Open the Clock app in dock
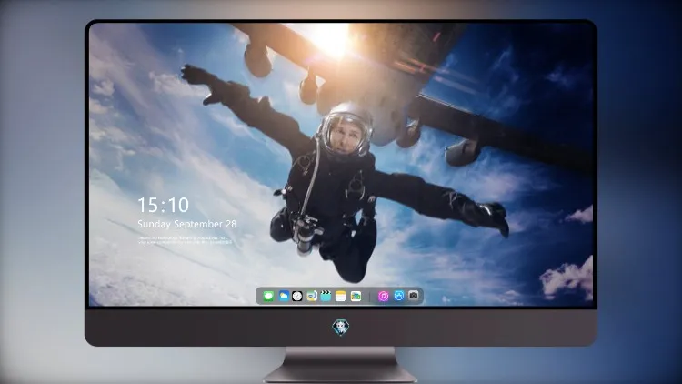Image resolution: width=682 pixels, height=384 pixels. click(x=297, y=296)
